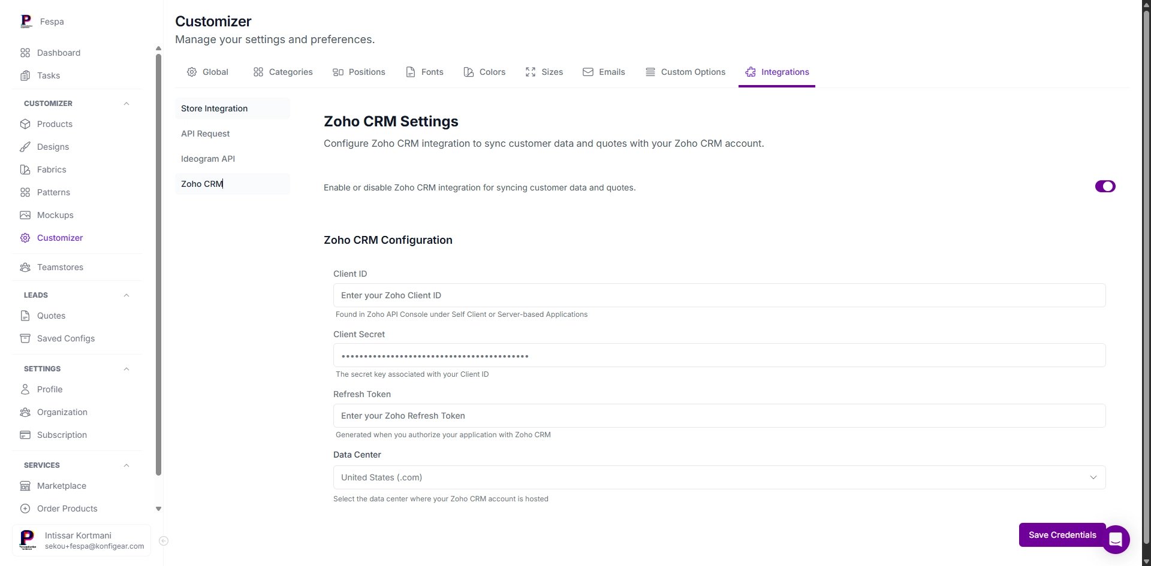The height and width of the screenshot is (566, 1151).
Task: Collapse the CUSTOMIZER sidebar section
Action: (126, 104)
